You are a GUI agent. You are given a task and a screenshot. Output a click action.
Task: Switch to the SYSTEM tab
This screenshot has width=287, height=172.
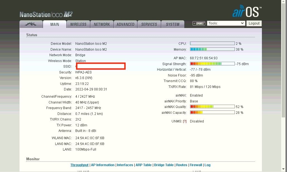click(x=173, y=24)
